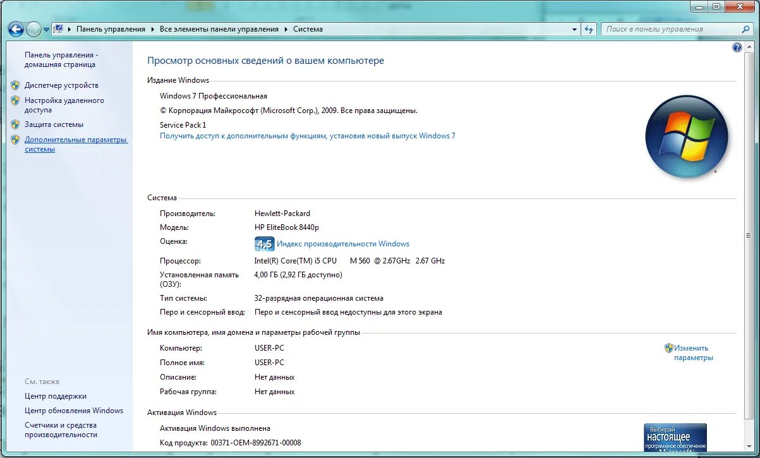Image resolution: width=760 pixels, height=458 pixels.
Task: Expand arrow after 'Панель управления' breadcrumb
Action: [x=152, y=29]
